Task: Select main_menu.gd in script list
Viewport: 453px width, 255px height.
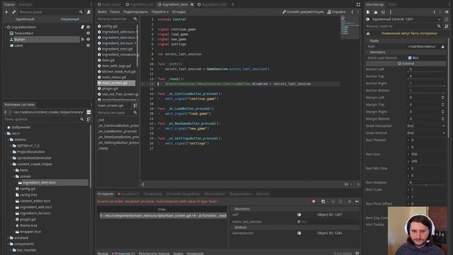Action: [x=114, y=77]
